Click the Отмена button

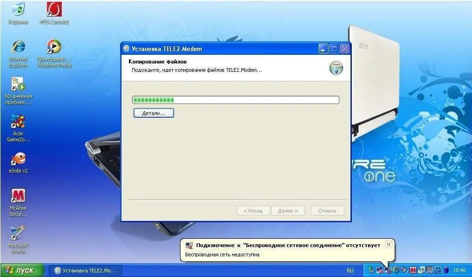[x=327, y=211]
